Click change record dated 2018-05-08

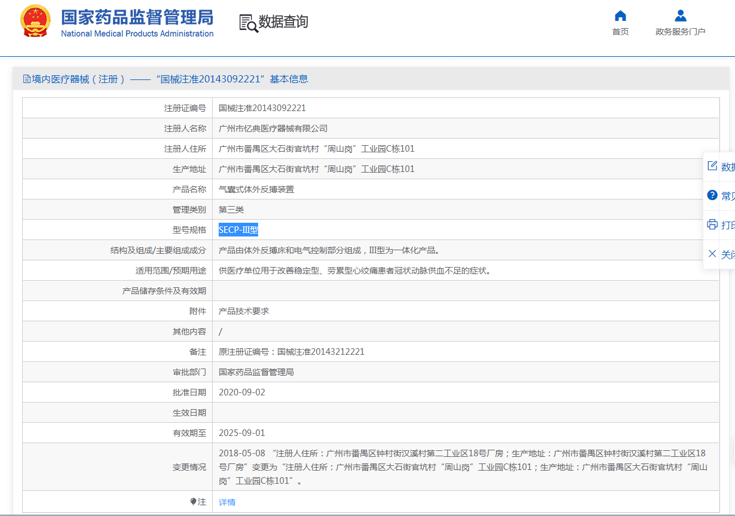click(x=463, y=467)
